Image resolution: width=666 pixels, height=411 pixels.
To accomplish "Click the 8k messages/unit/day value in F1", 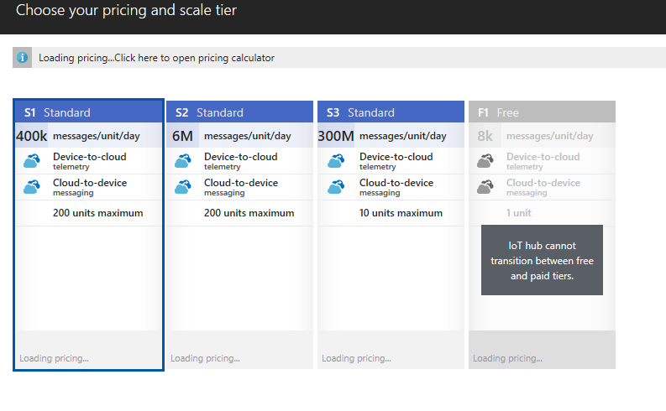I will (485, 136).
